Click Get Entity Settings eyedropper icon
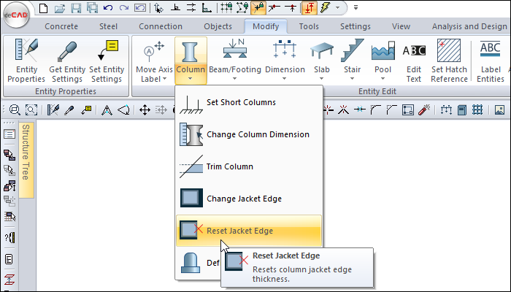Viewport: 511px width, 292px height. pyautogui.click(x=66, y=53)
